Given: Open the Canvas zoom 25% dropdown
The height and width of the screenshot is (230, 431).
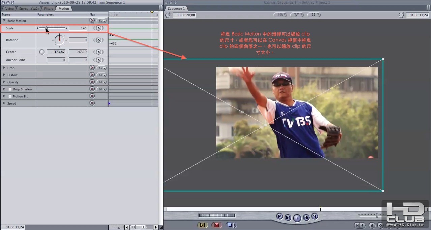Looking at the screenshot, I should click(280, 15).
